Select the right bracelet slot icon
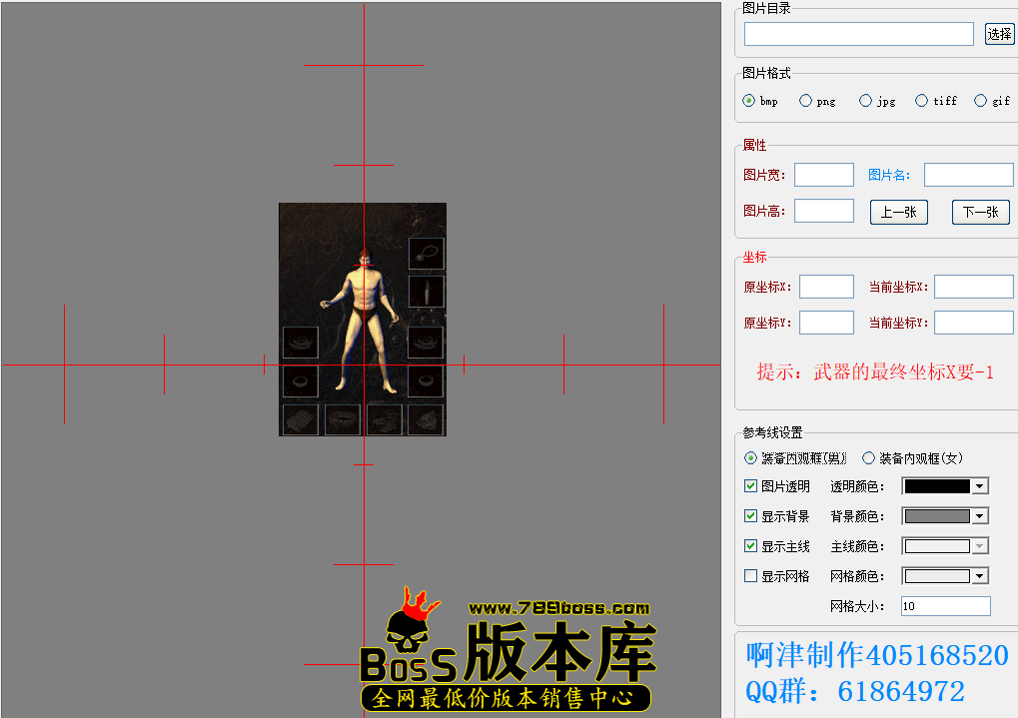Image resolution: width=1018 pixels, height=718 pixels. pyautogui.click(x=425, y=342)
